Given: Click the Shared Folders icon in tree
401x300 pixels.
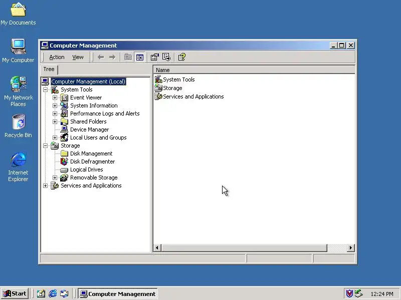Looking at the screenshot, I should point(64,121).
